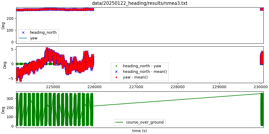The image size is (269, 134).
Task: Click the 300 y-axis tick on bottom plot
Action: tap(11, 99)
